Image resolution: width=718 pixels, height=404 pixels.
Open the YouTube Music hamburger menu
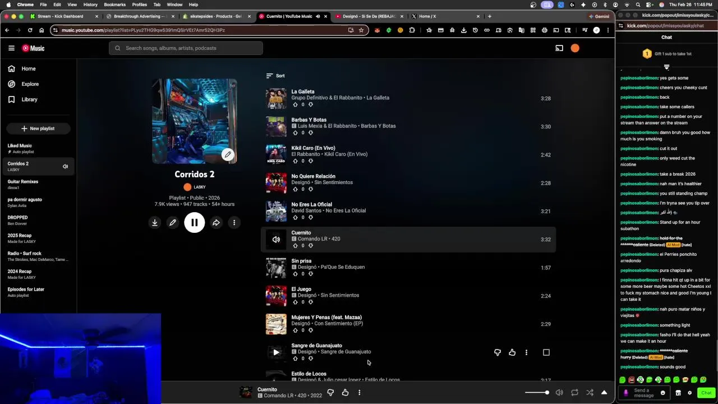(11, 48)
